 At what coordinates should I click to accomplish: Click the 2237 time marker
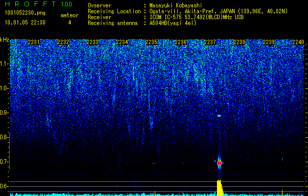[210, 42]
